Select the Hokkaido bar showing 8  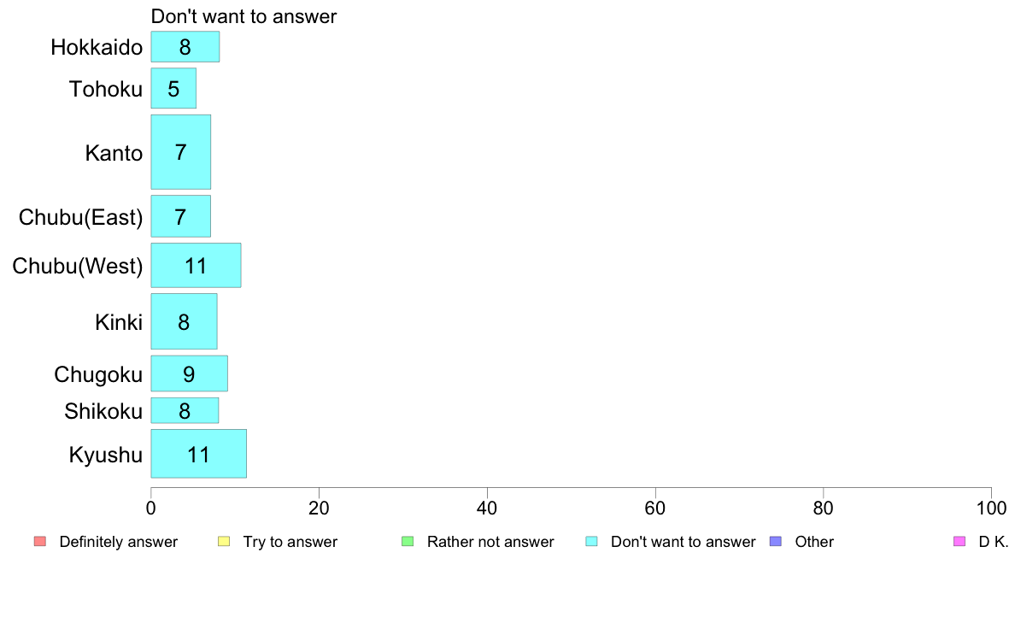[185, 47]
